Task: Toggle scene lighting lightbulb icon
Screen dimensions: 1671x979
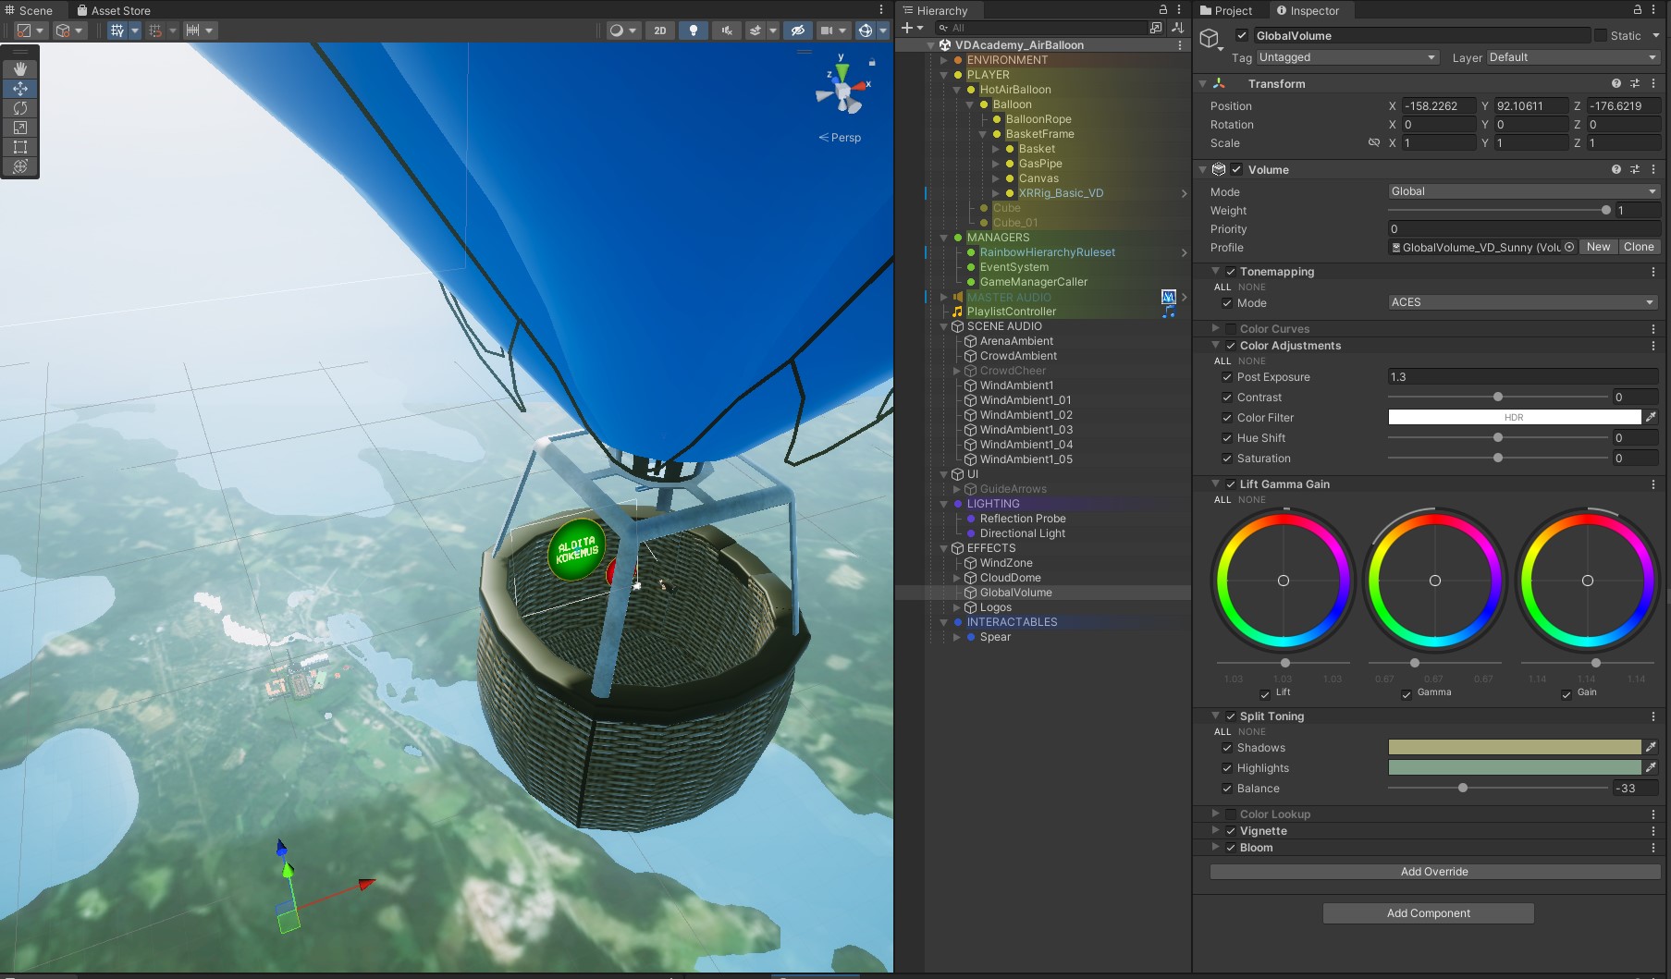Action: [694, 31]
